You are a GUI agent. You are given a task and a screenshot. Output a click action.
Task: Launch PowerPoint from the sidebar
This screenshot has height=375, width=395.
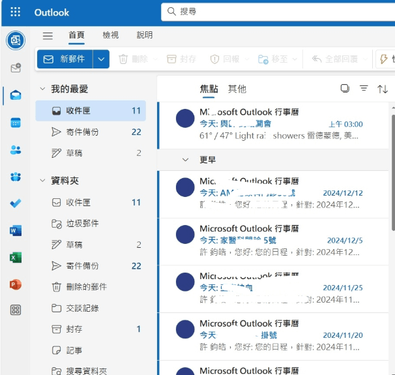(16, 285)
